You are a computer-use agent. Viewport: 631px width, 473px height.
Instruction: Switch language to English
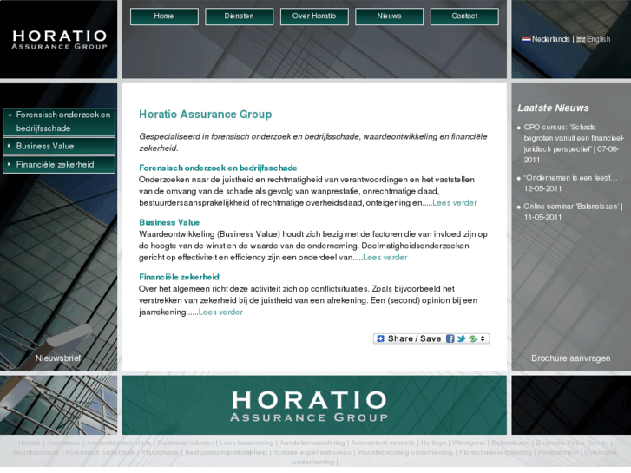pyautogui.click(x=598, y=39)
